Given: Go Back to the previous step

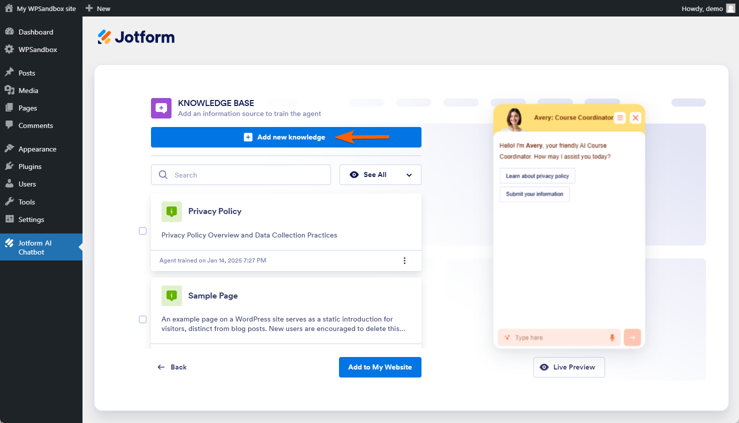Looking at the screenshot, I should (x=172, y=367).
